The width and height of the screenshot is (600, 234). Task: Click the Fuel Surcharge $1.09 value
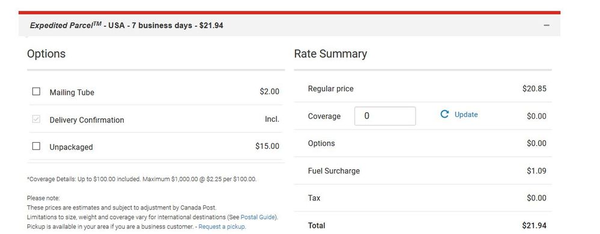536,171
